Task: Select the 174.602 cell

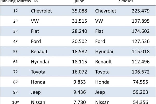Action: pos(139,31)
